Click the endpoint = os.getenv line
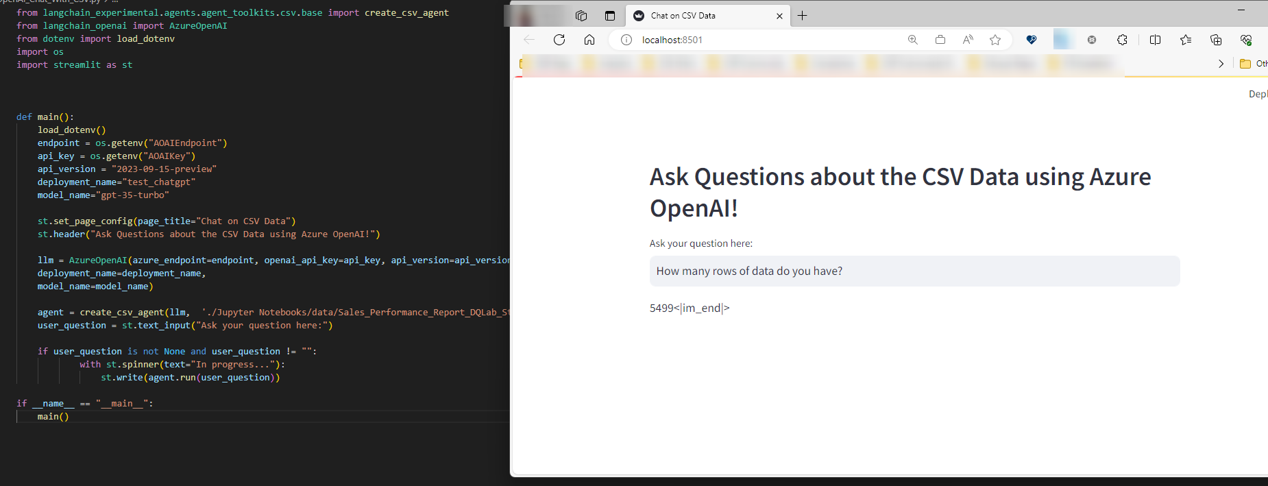This screenshot has width=1268, height=486. [x=132, y=143]
